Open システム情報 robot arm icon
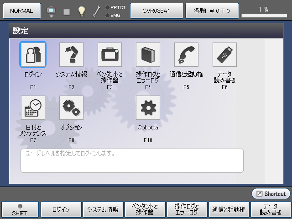The height and width of the screenshot is (219, 292). (71, 55)
